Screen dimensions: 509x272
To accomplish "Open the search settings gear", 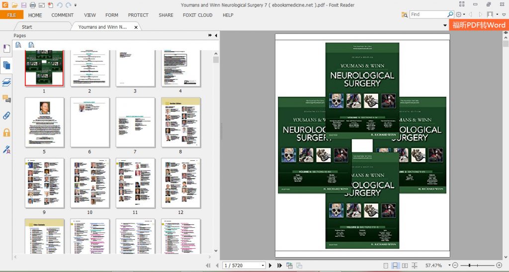I will pos(459,14).
